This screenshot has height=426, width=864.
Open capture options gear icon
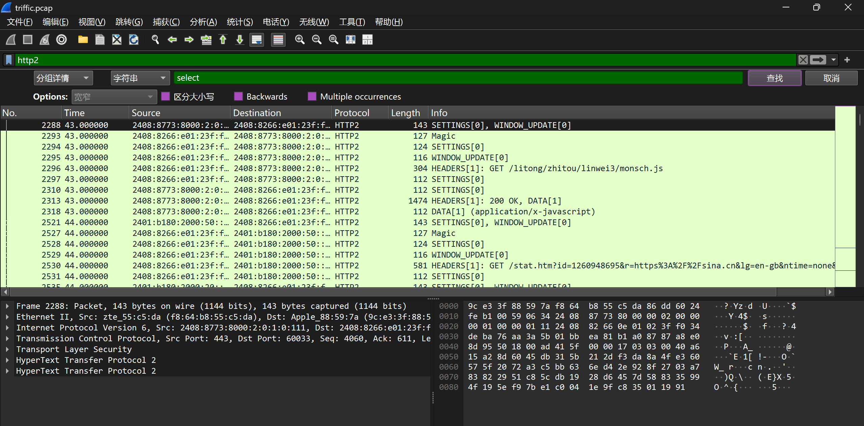[61, 40]
